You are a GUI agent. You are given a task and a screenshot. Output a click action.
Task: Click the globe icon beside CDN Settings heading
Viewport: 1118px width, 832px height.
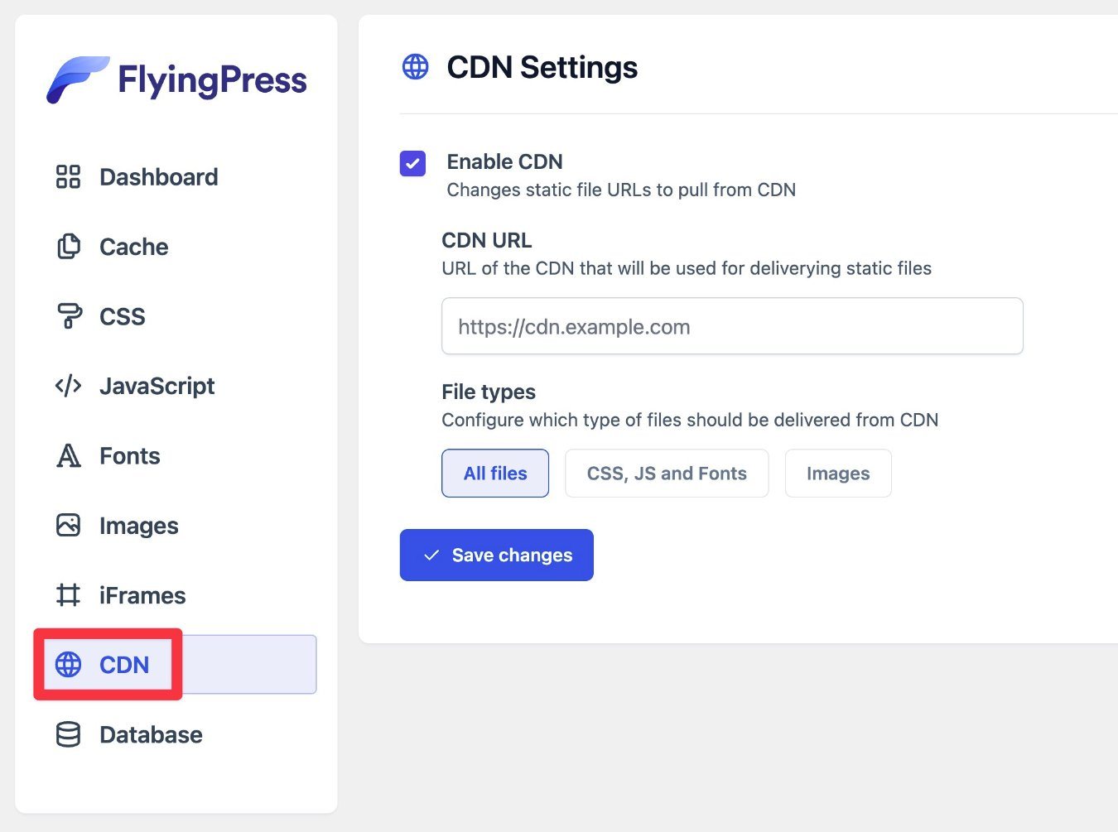pos(416,67)
